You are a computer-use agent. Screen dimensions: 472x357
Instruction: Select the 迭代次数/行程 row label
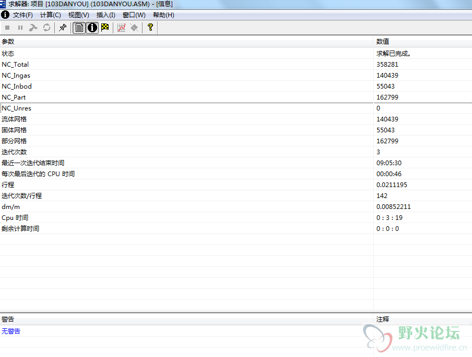pos(22,195)
